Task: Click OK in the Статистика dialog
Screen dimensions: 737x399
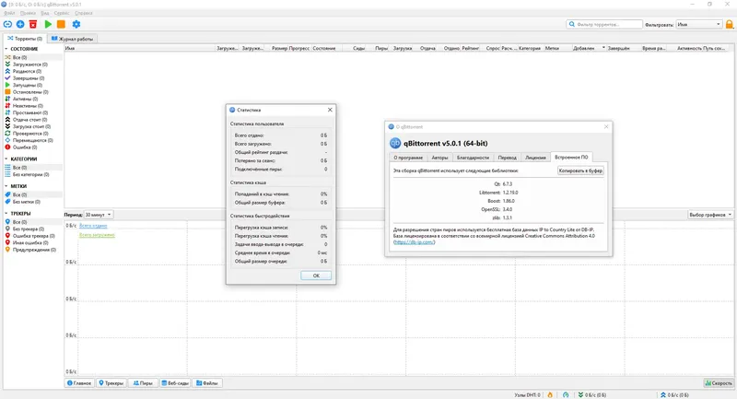Action: coord(316,276)
